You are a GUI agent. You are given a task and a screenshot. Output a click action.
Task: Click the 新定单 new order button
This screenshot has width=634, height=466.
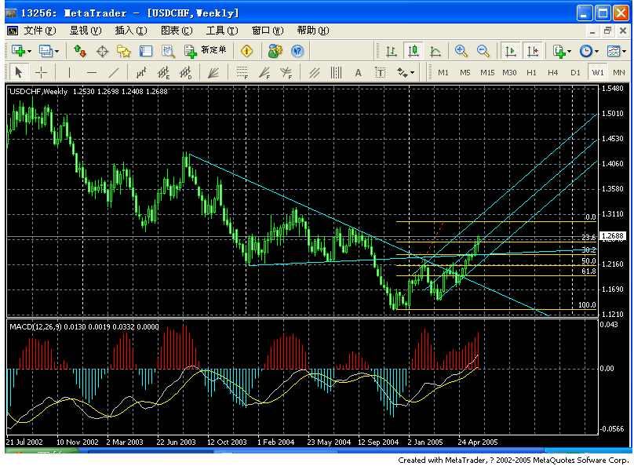pos(206,51)
